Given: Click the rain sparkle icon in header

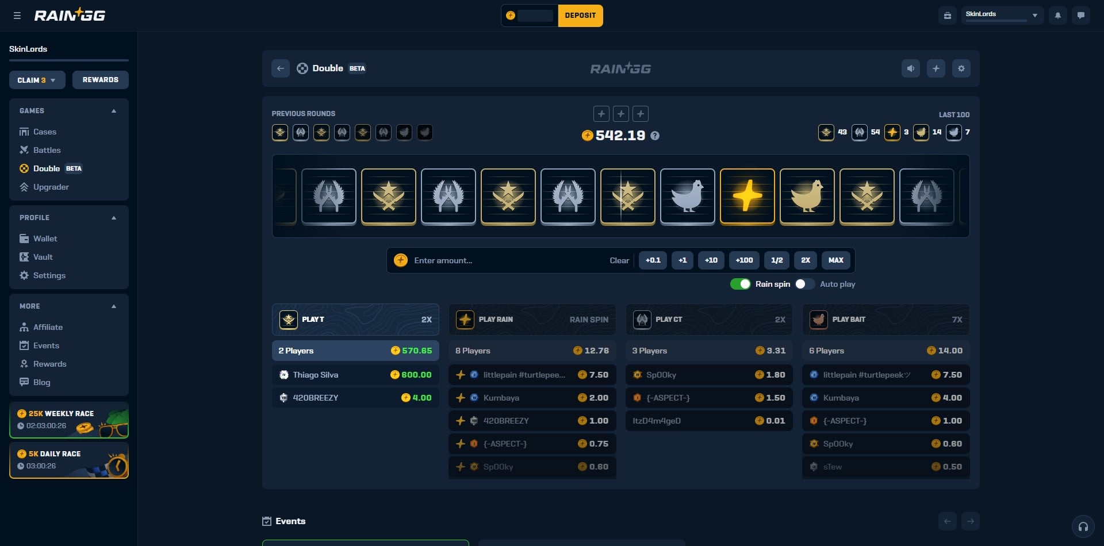Looking at the screenshot, I should (936, 68).
